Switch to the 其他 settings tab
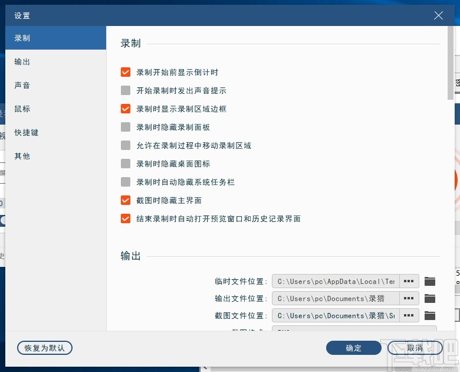Image resolution: width=460 pixels, height=372 pixels. [56, 156]
